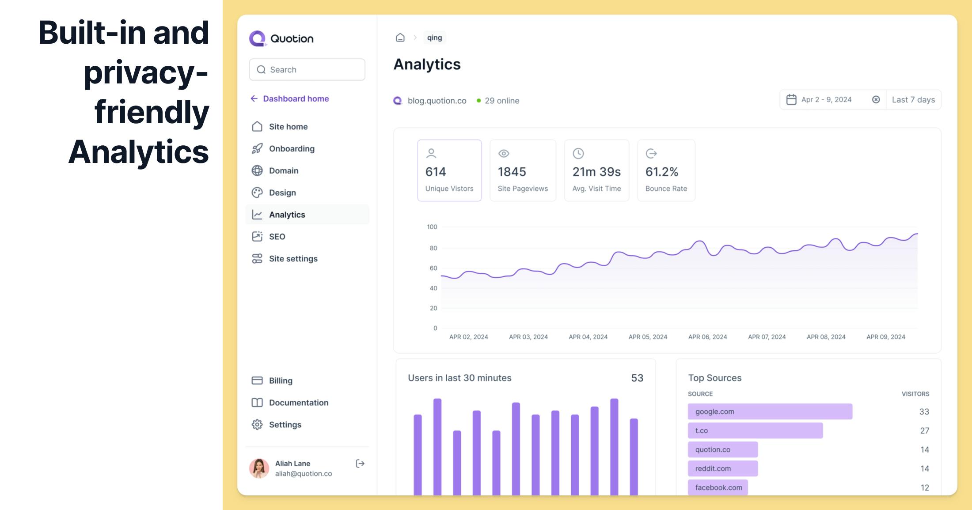
Task: Click the blog.quotion.co site favicon
Action: (398, 101)
